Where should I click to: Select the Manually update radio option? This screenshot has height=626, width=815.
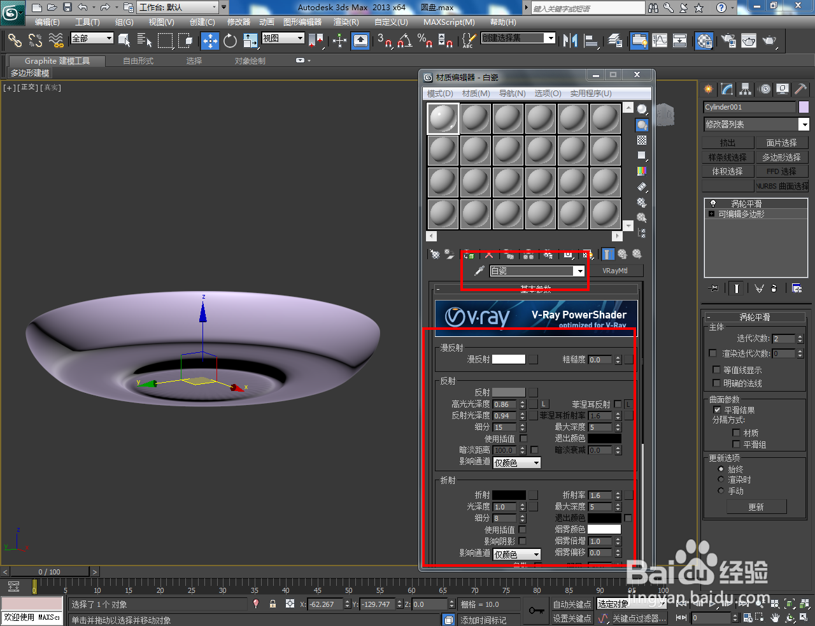point(721,490)
